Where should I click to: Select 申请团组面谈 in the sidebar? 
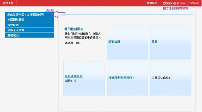(x=16, y=20)
